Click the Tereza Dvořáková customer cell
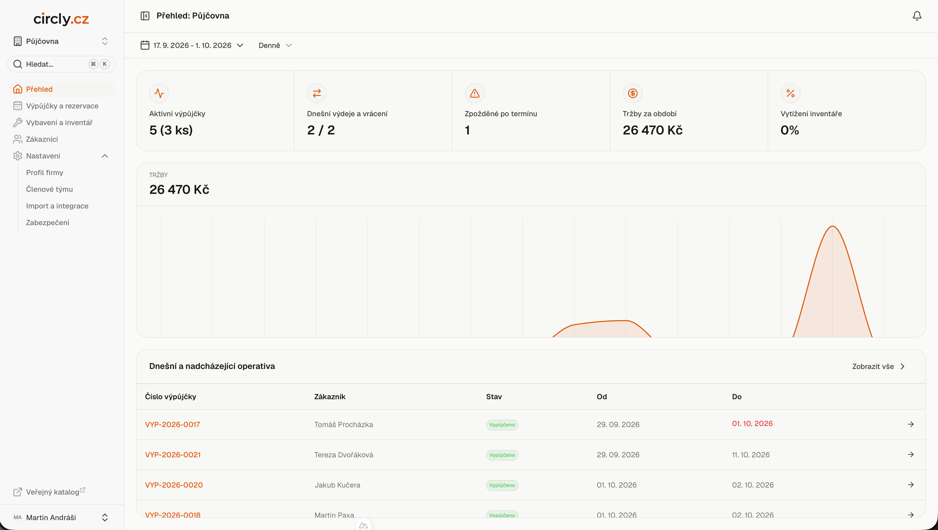Screen dimensions: 938x530 click(344, 455)
